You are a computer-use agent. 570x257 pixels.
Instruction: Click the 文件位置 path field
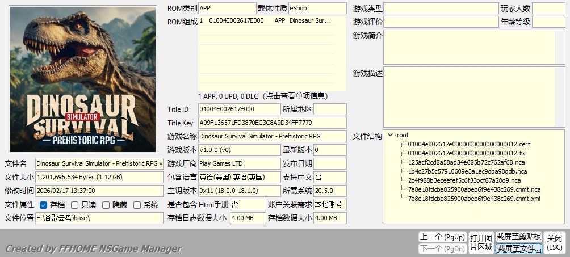(x=99, y=218)
